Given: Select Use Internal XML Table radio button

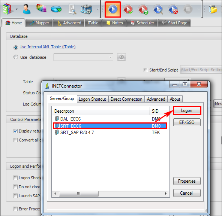Looking at the screenshot, I should point(16,47).
